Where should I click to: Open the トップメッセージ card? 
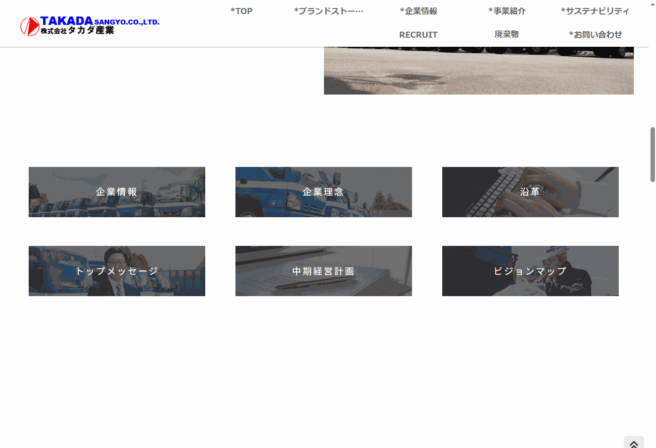point(117,271)
